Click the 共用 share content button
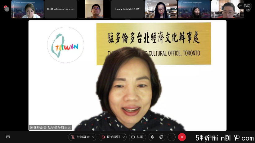Image resolution: width=255 pixels, height=143 pixels. click(x=137, y=137)
